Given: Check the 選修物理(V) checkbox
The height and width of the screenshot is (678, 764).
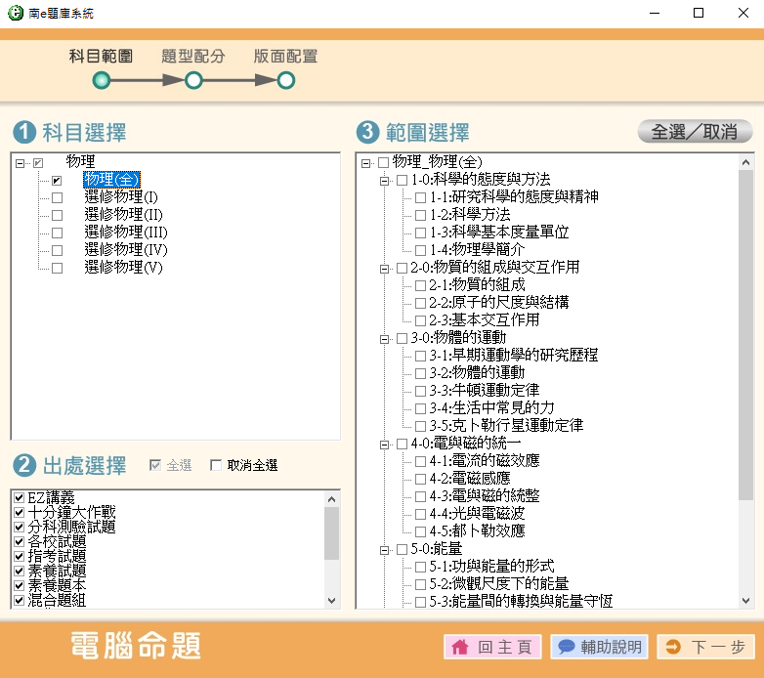Looking at the screenshot, I should coord(57,268).
